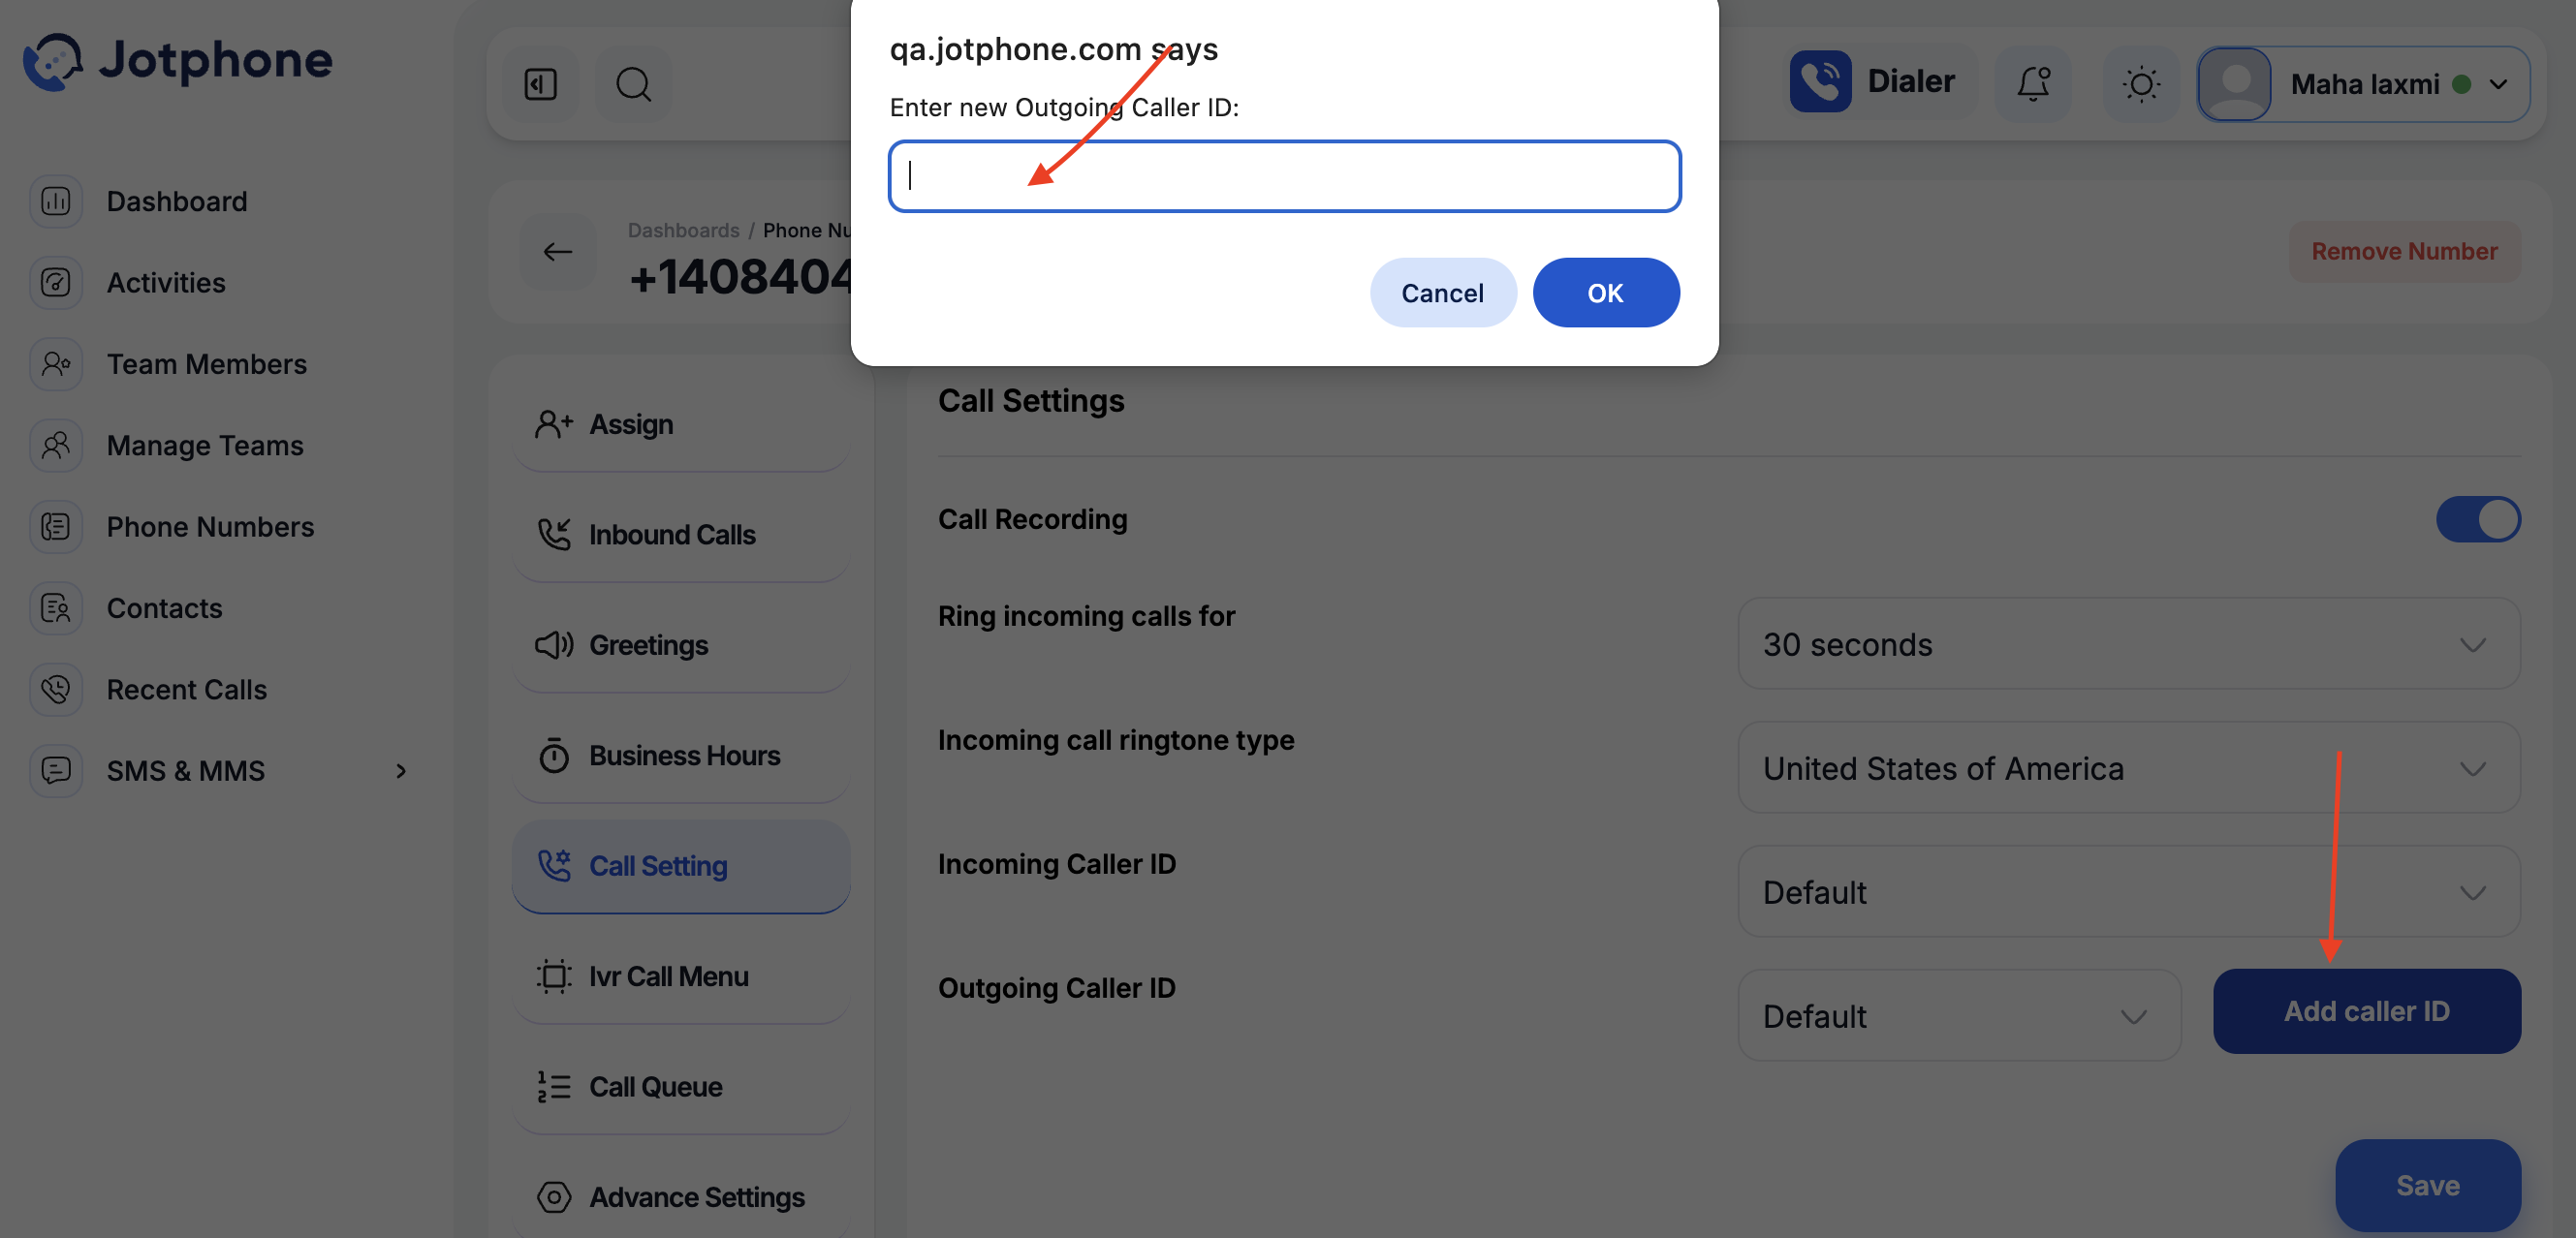
Task: Click the Recent Calls sidebar icon
Action: tap(56, 690)
